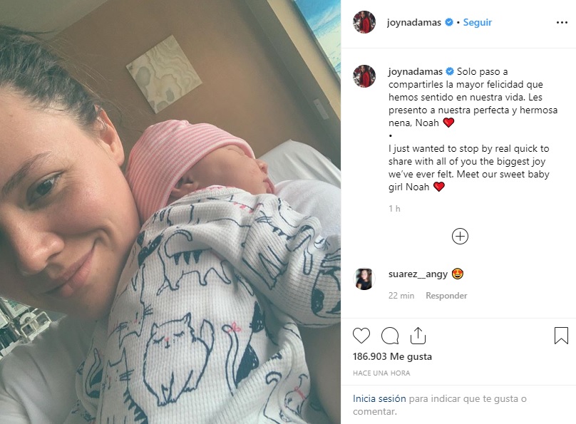Follow the account via Seguir
576x424 pixels.
pos(477,22)
